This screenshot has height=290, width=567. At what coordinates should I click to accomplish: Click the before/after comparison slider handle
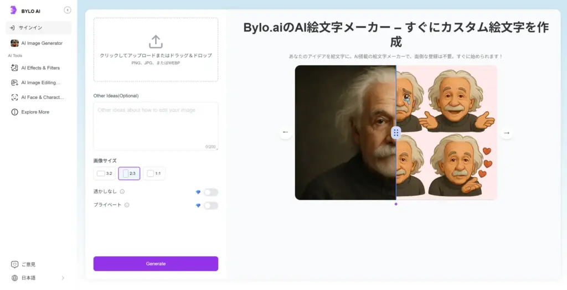pos(396,133)
